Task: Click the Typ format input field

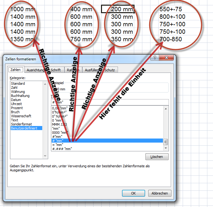Action: 110,102
